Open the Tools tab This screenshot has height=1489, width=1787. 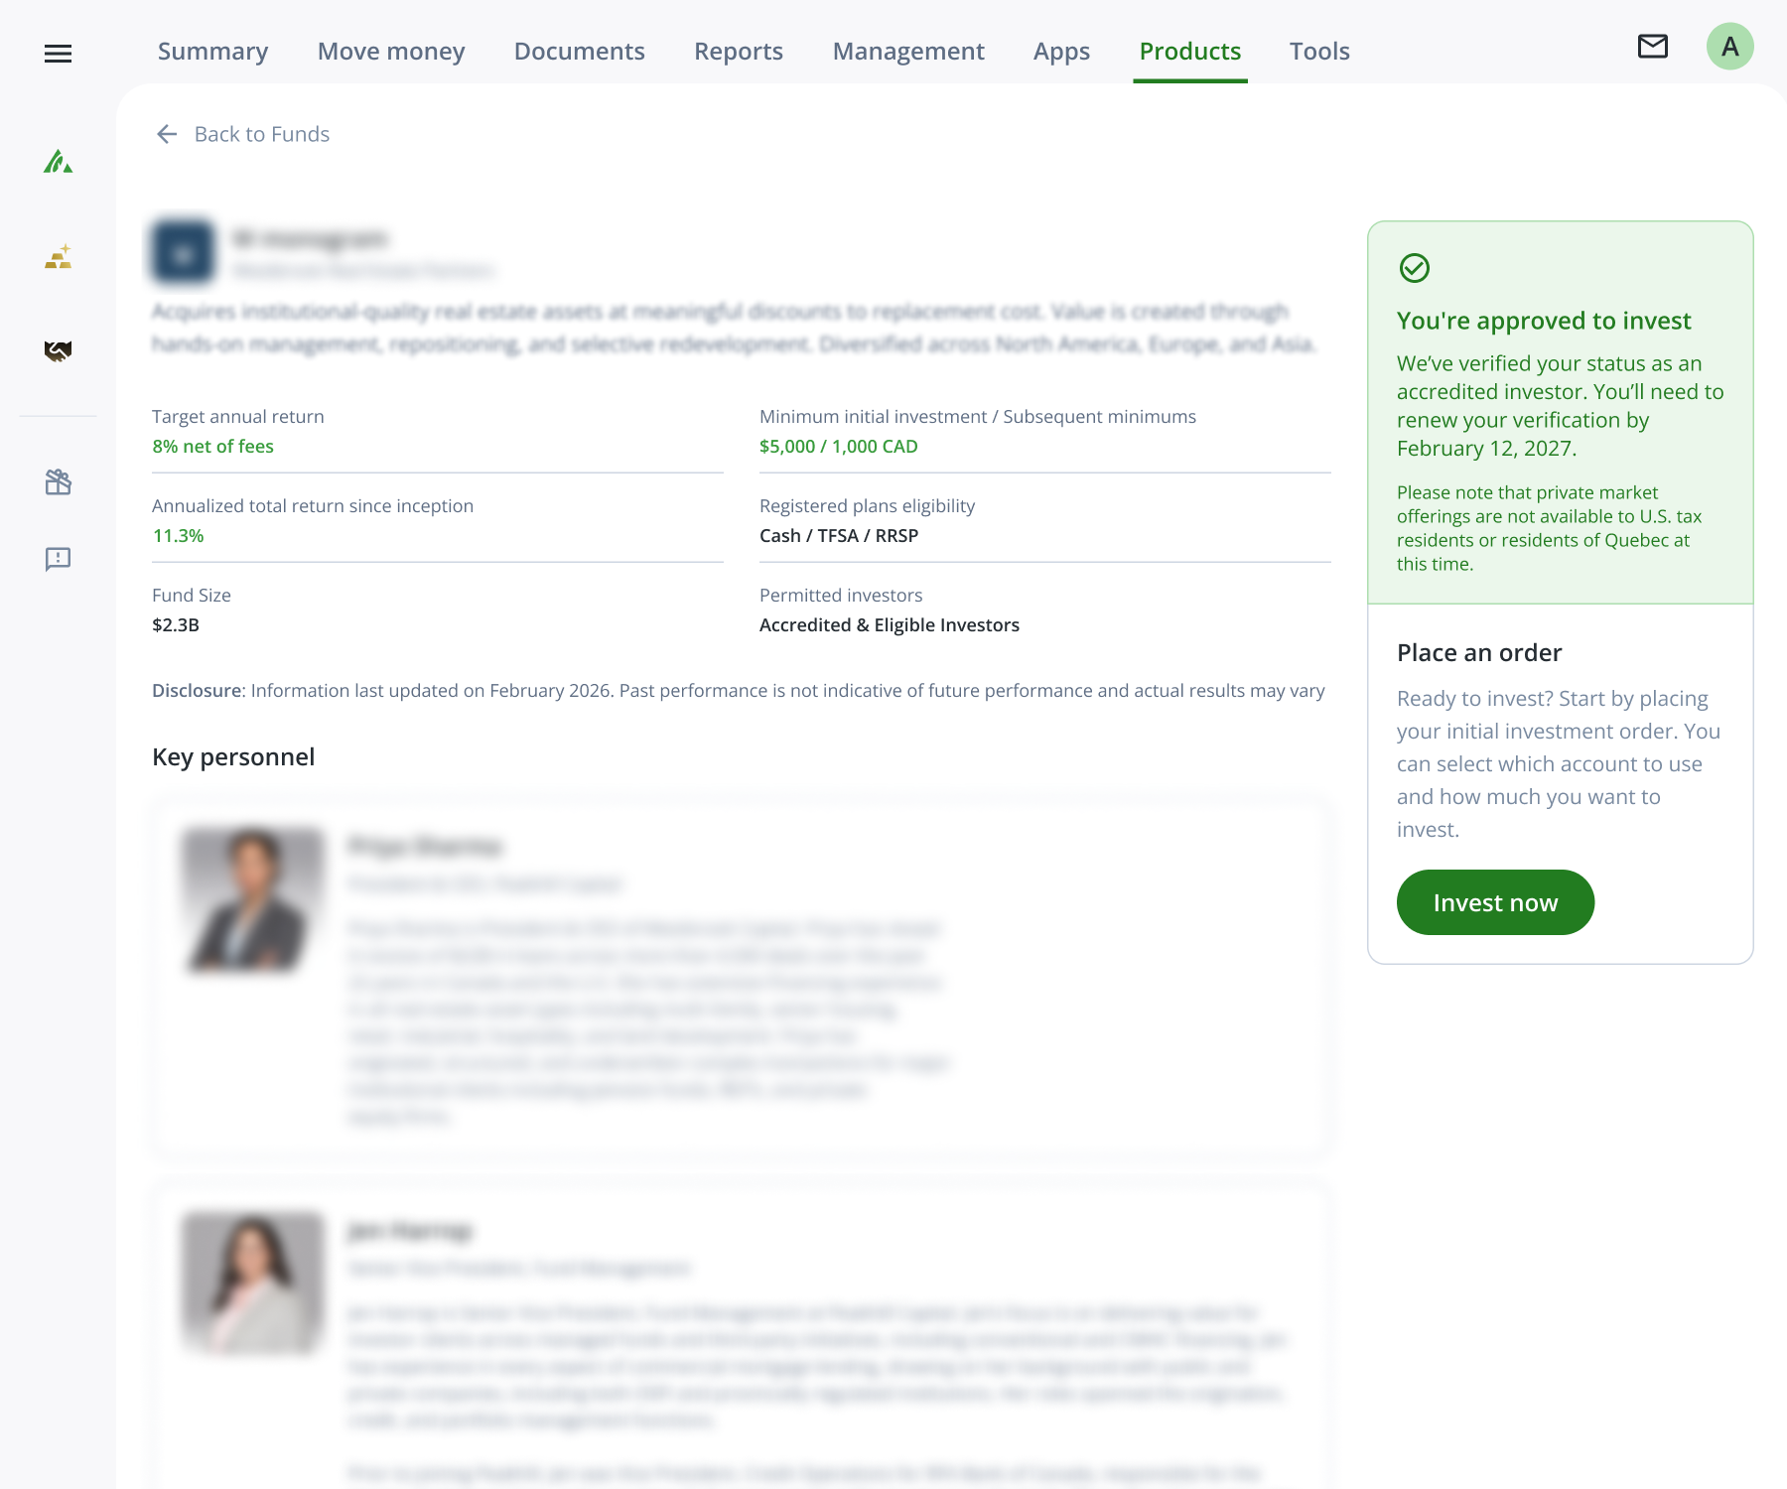pyautogui.click(x=1319, y=51)
